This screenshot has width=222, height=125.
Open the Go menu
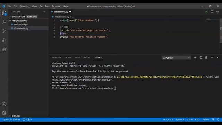click(x=41, y=6)
